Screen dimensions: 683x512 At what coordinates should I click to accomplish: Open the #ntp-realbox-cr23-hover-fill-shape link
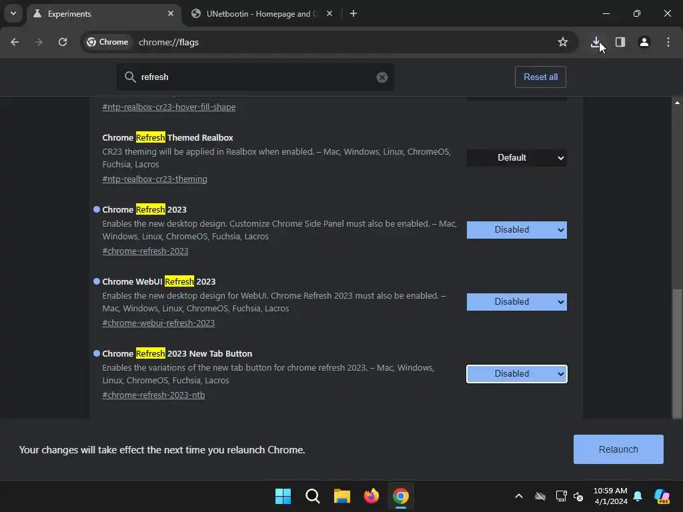point(169,107)
